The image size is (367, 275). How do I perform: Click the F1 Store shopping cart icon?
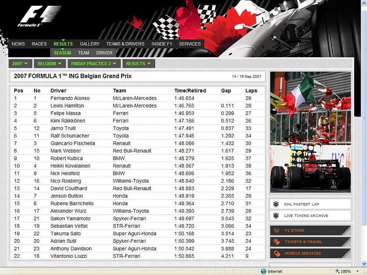[277, 230]
